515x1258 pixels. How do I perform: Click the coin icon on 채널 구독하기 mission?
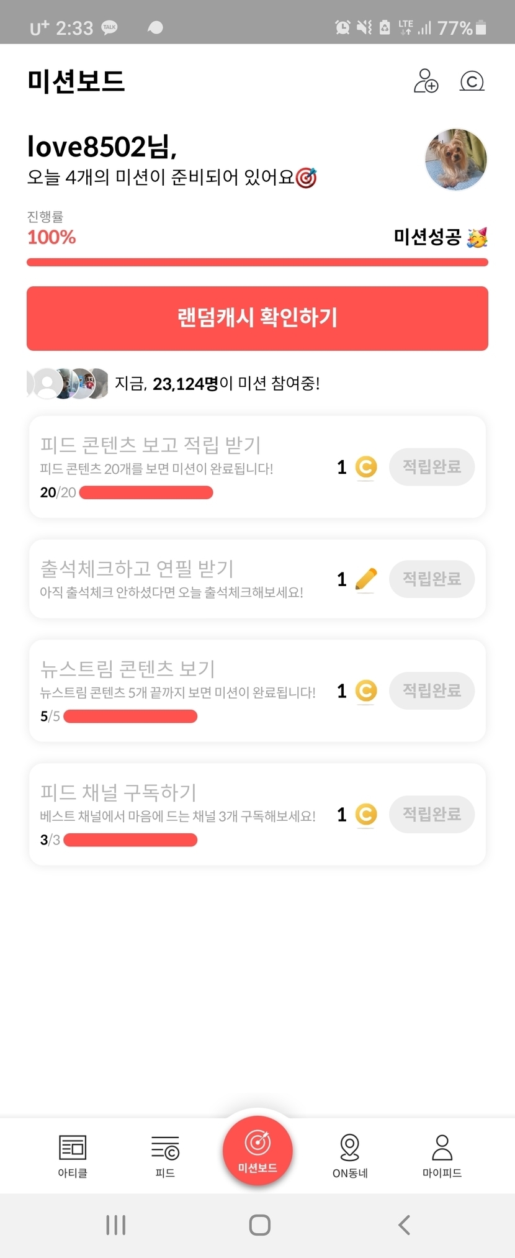coord(366,814)
